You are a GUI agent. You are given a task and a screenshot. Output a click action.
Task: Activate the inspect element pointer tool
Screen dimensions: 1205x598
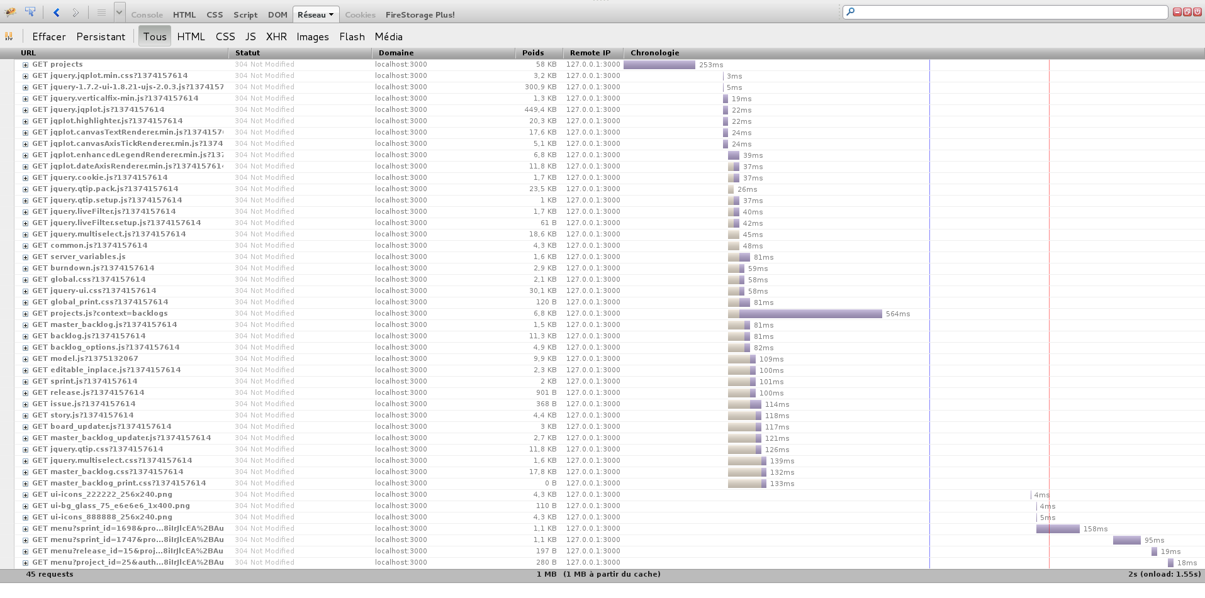pos(30,12)
